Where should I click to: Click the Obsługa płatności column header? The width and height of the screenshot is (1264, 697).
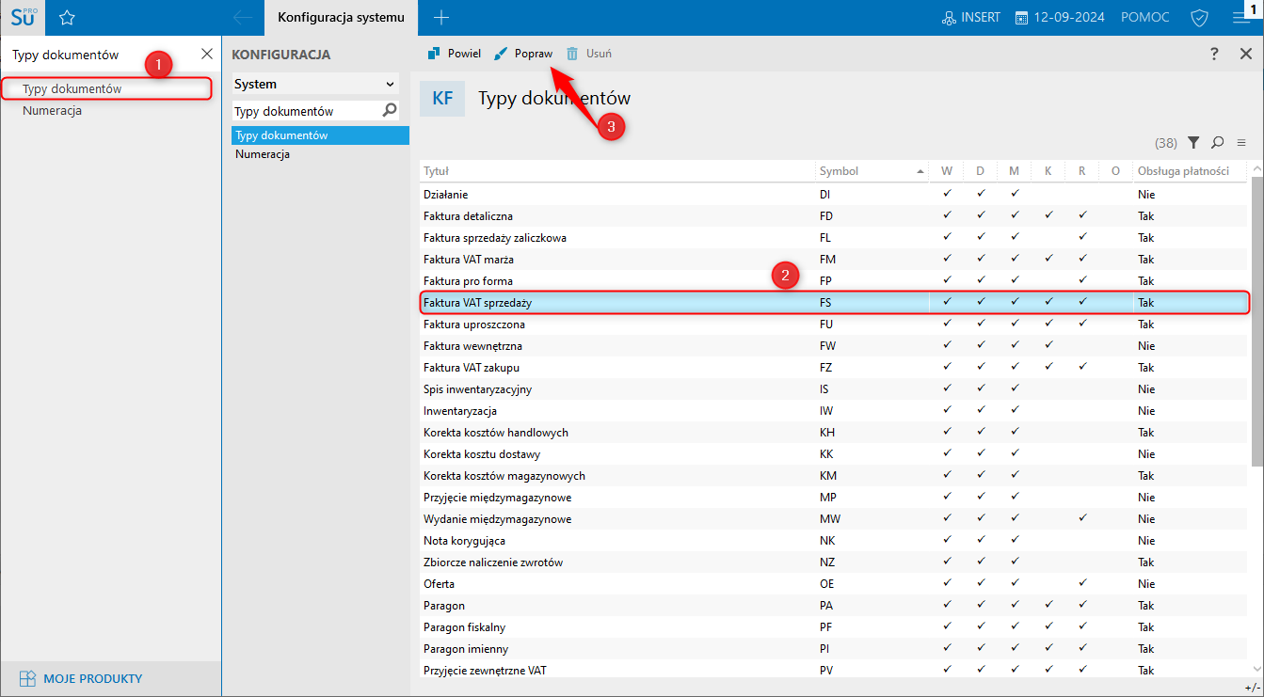point(1190,171)
